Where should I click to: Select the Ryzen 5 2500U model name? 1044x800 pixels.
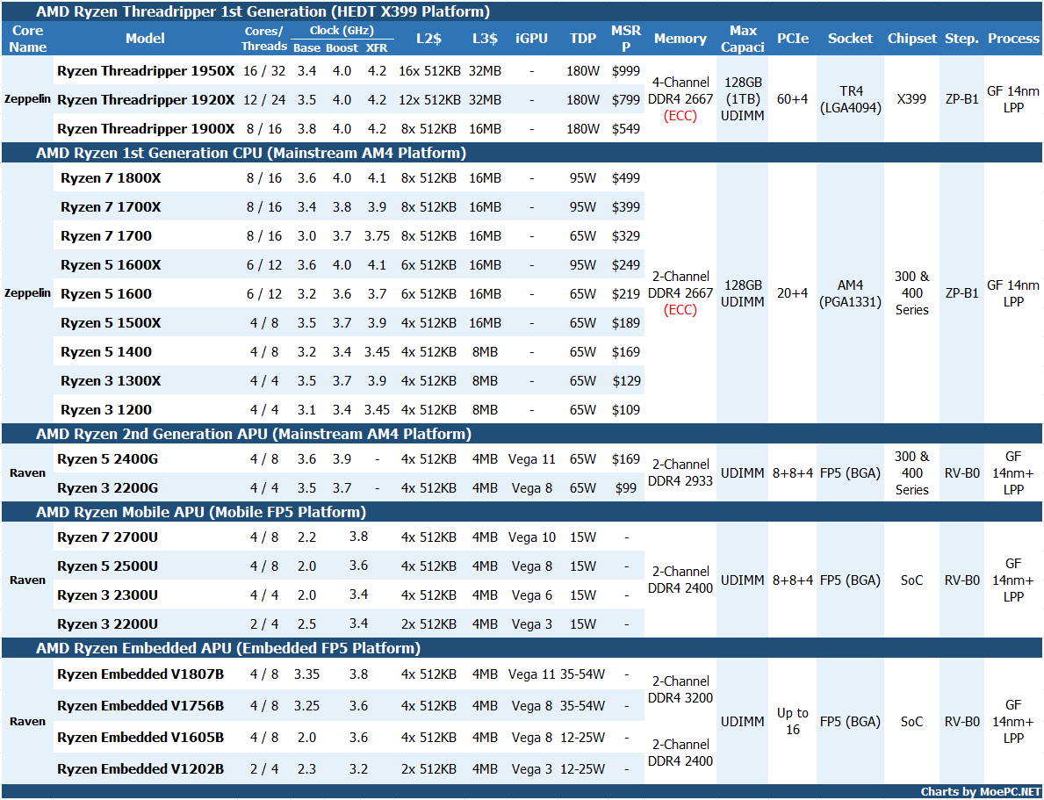pyautogui.click(x=107, y=566)
